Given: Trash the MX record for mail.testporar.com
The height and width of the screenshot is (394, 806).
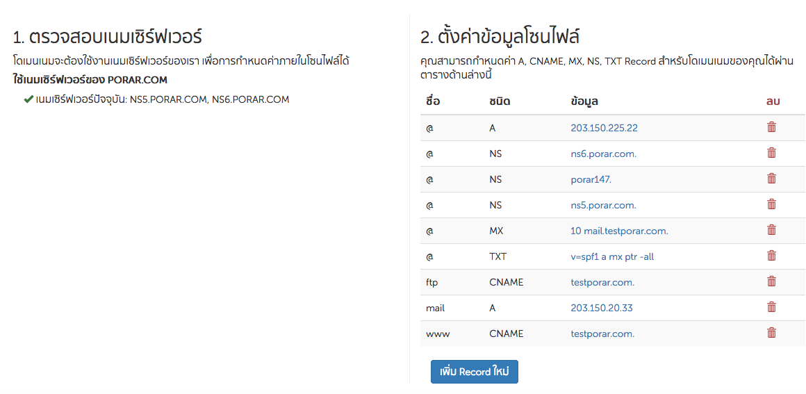Looking at the screenshot, I should tap(771, 230).
